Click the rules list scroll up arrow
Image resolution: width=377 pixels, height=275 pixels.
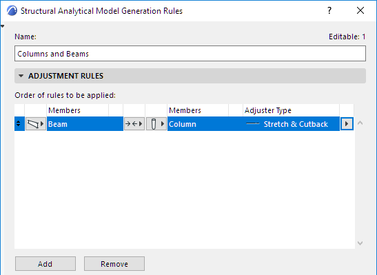click(x=360, y=123)
